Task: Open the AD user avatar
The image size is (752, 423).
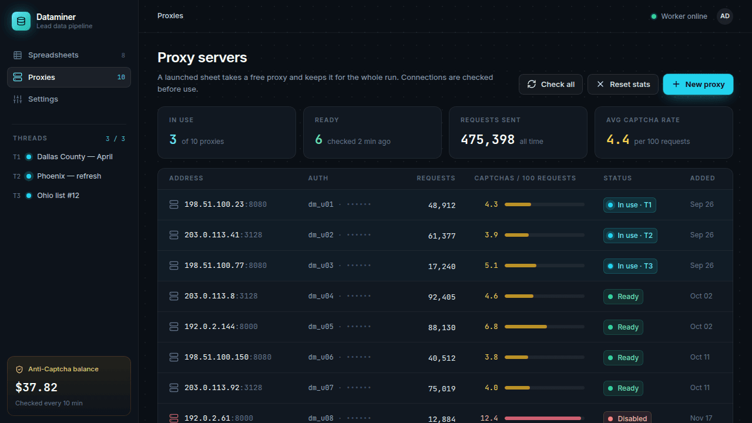Action: coord(725,16)
